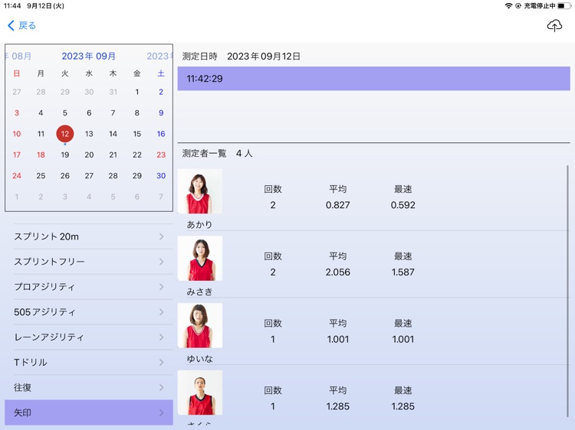Open みさき's profile photo

(200, 259)
